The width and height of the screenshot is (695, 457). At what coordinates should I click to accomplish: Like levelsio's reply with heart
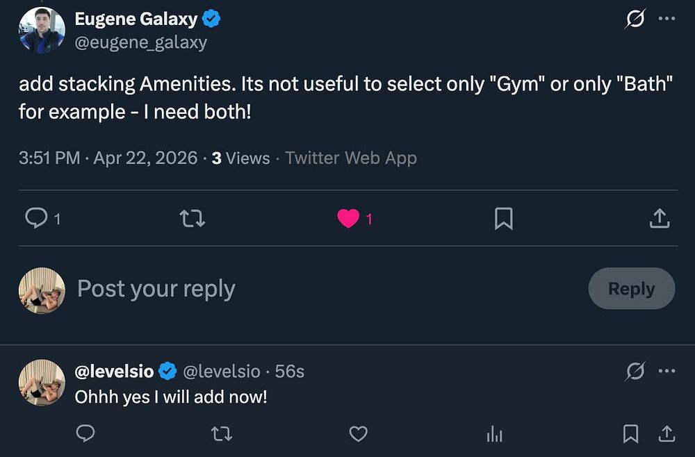(358, 434)
